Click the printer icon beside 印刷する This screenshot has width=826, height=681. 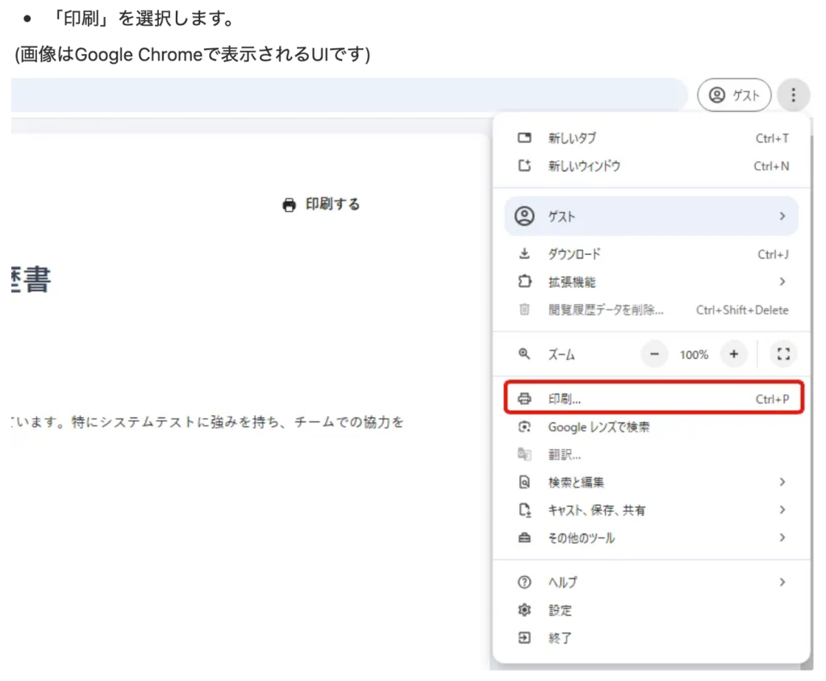pos(289,205)
